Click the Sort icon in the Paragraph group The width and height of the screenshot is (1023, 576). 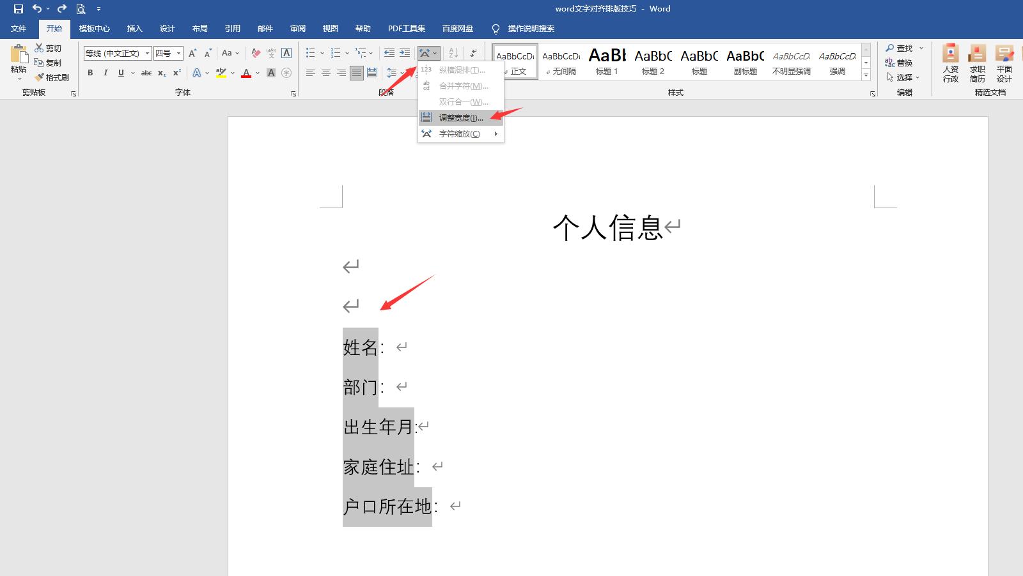(x=451, y=52)
